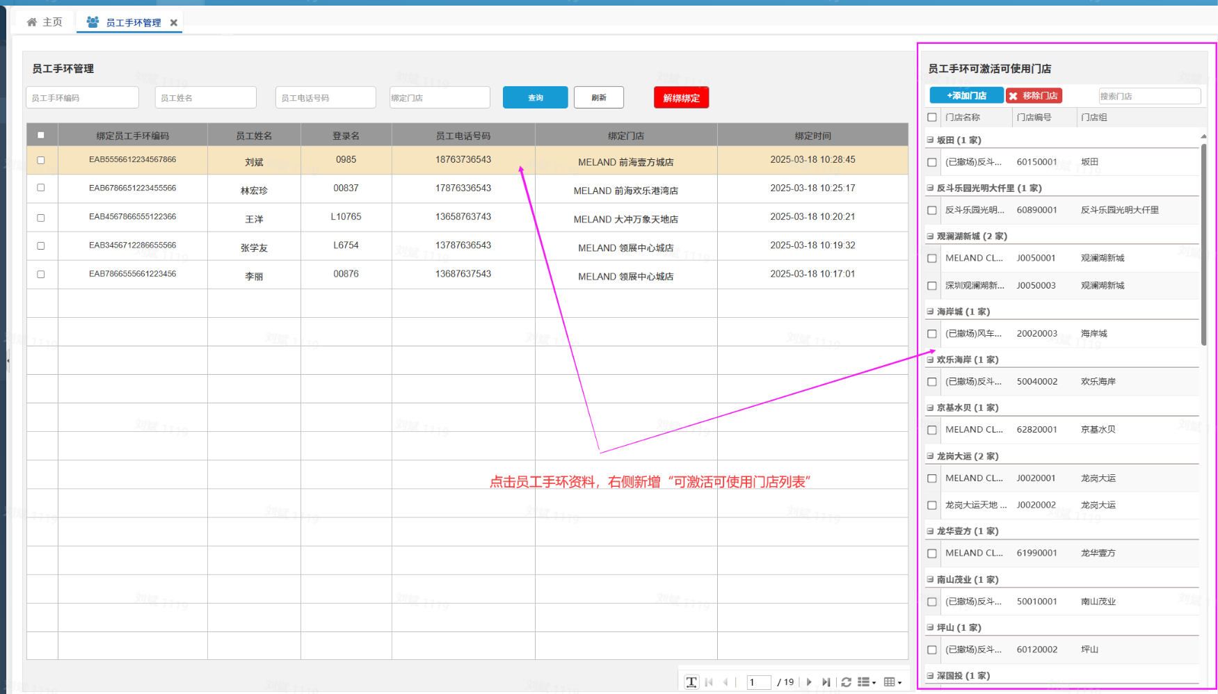Collapse the 观澜湖新城 store group
Image resolution: width=1218 pixels, height=694 pixels.
pyautogui.click(x=930, y=236)
